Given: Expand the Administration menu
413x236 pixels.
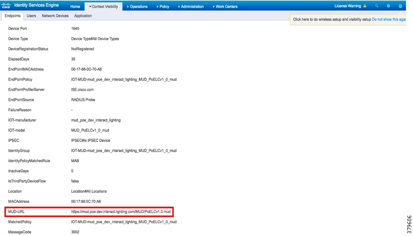Looking at the screenshot, I should tap(191, 6).
